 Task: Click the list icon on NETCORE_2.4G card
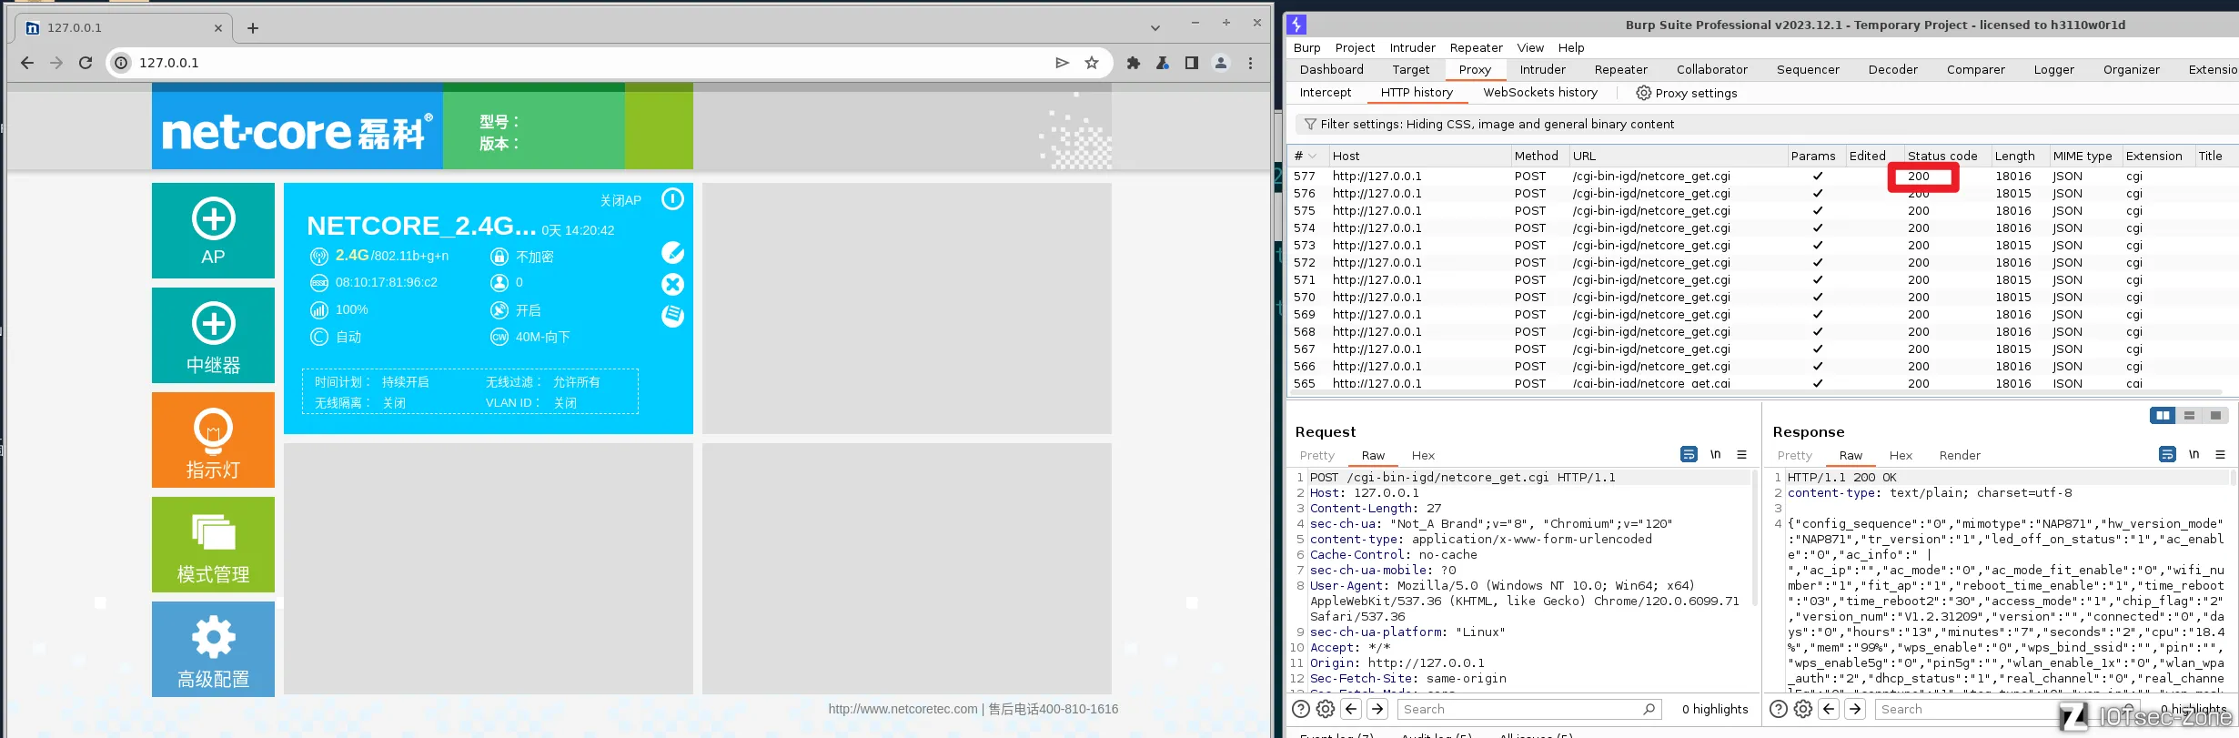pyautogui.click(x=672, y=316)
